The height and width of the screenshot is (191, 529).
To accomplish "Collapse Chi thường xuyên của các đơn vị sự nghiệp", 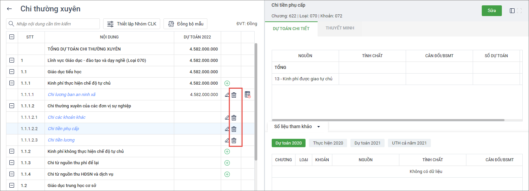I will click(12, 106).
